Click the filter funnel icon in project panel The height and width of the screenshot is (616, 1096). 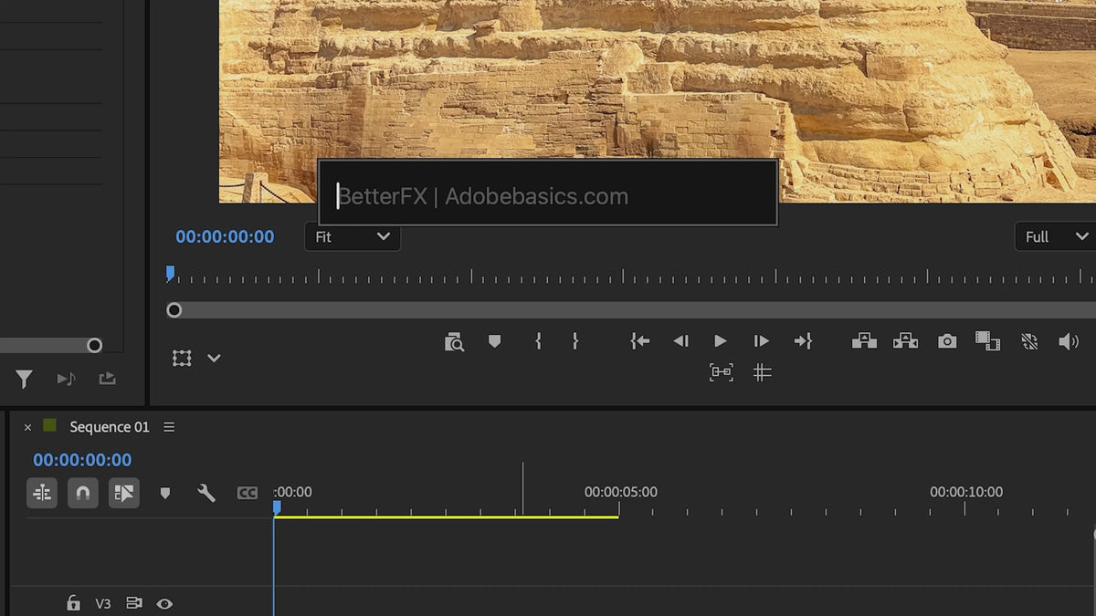[24, 379]
